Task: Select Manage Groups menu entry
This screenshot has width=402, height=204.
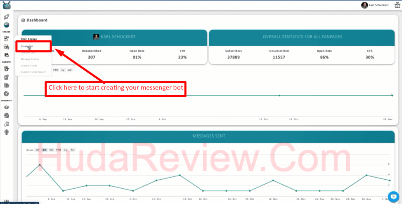Action: [30, 59]
